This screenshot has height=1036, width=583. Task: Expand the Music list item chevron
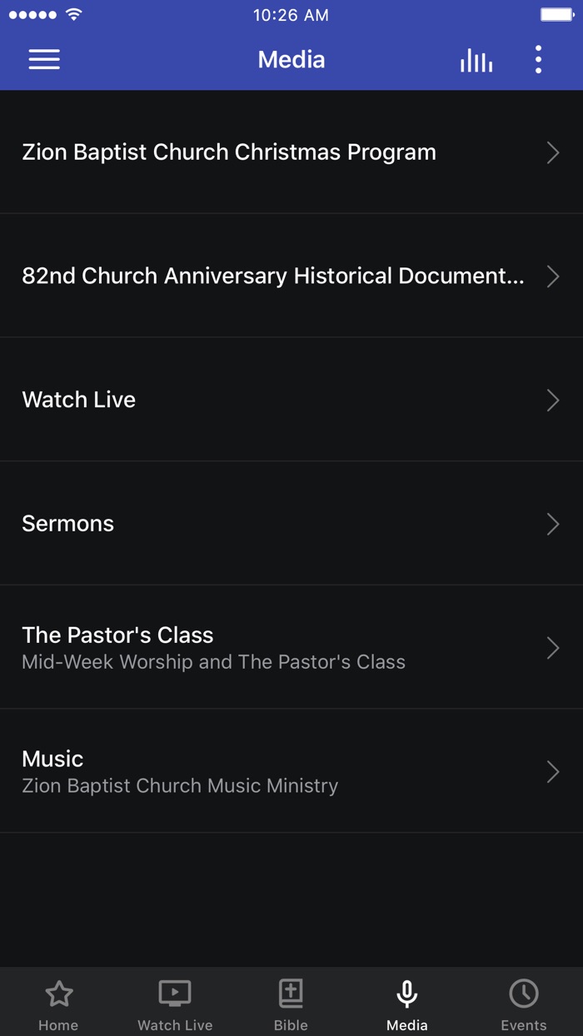click(553, 772)
